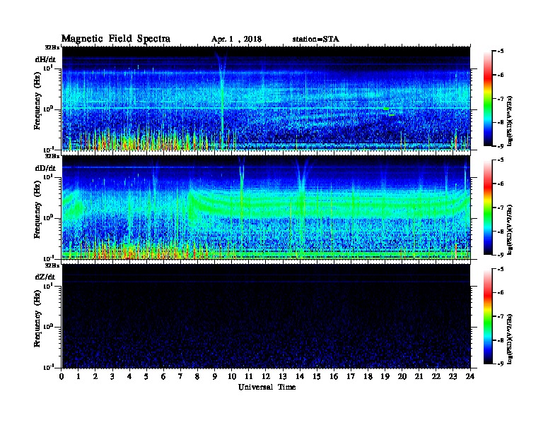Select the date text "Apr. 1 , 2018"

(236, 40)
